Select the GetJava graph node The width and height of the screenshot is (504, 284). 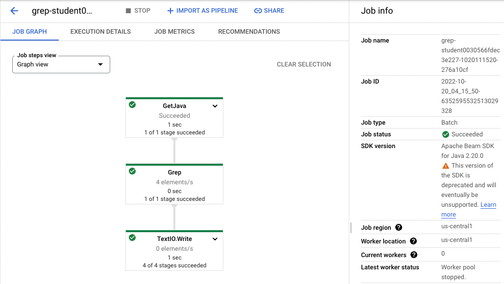pos(174,117)
